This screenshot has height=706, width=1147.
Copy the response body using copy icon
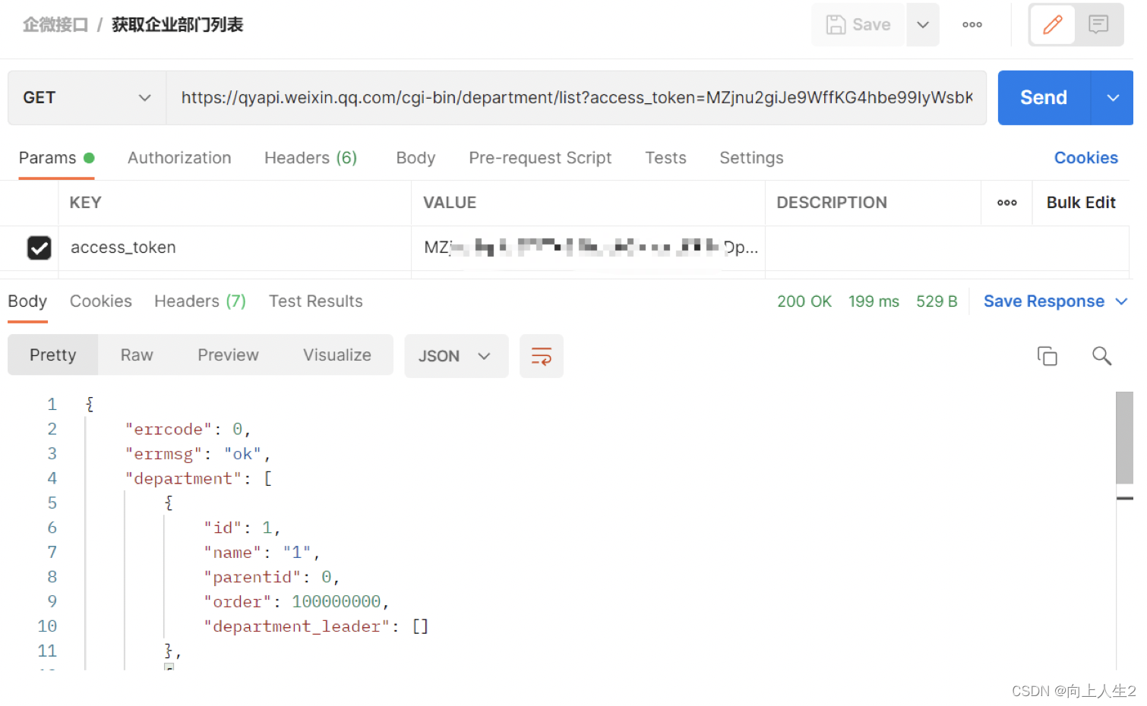click(1047, 356)
